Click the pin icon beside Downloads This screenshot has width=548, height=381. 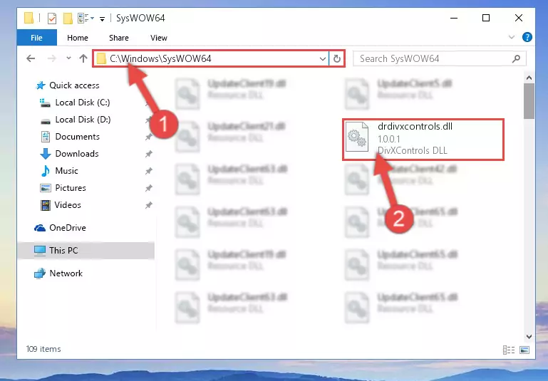(x=148, y=154)
